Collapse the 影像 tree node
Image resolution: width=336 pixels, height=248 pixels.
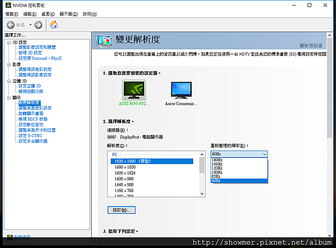point(9,64)
